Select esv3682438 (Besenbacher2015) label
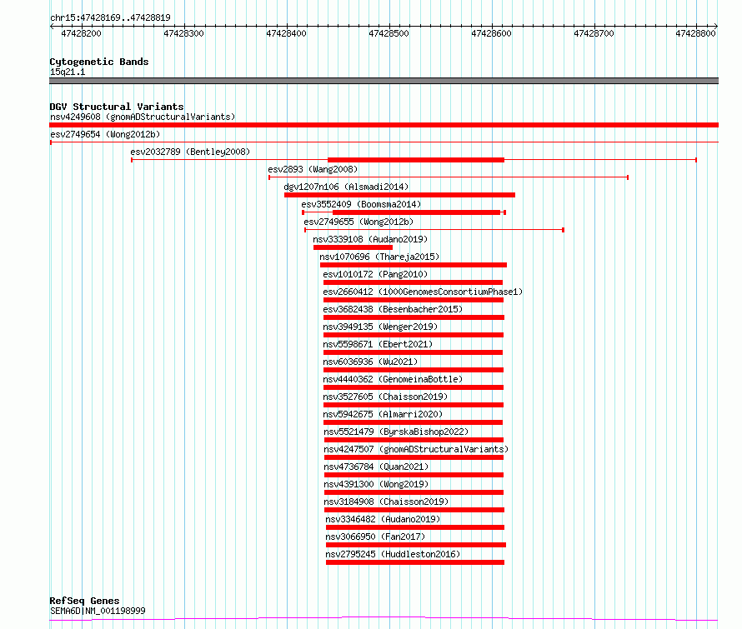This screenshot has width=742, height=629. click(x=393, y=309)
